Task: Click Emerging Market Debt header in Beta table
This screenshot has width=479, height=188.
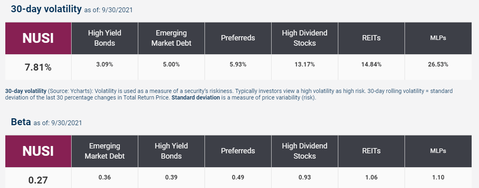Action: 104,151
